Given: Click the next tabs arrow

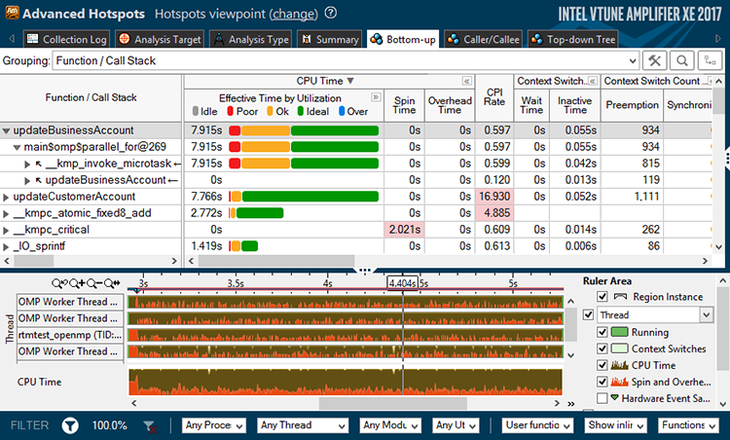Looking at the screenshot, I should pos(718,39).
